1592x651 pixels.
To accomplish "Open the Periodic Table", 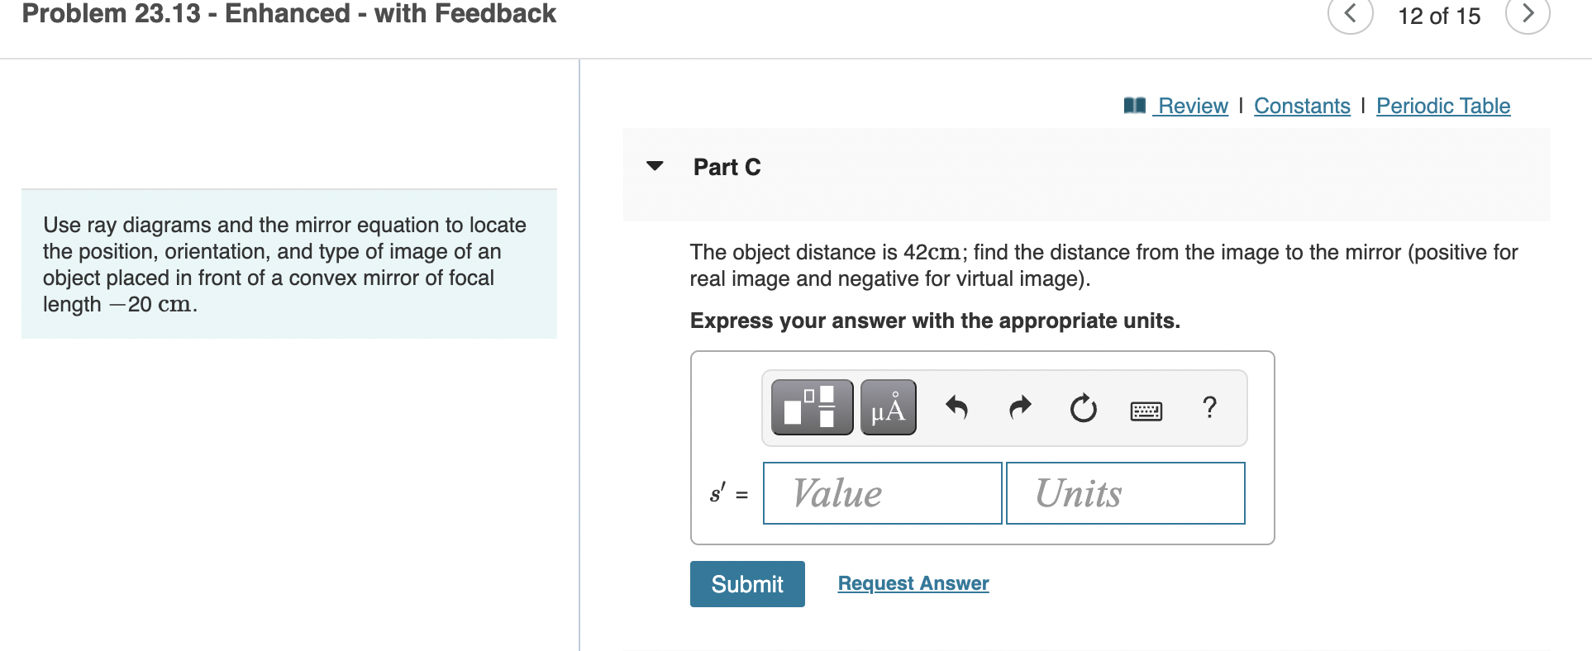I will 1442,106.
